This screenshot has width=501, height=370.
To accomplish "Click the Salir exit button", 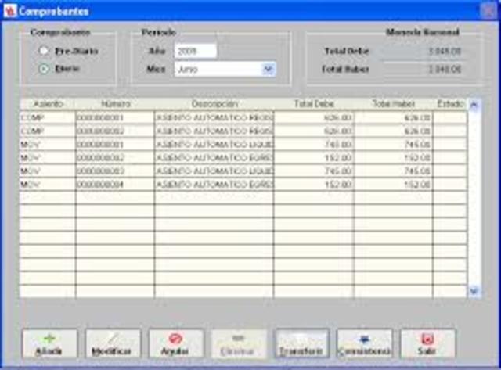I will (427, 343).
